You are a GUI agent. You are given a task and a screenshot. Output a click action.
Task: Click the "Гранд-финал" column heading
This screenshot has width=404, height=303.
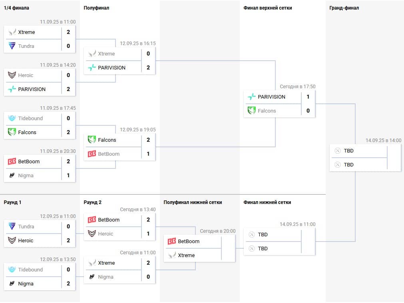344,8
